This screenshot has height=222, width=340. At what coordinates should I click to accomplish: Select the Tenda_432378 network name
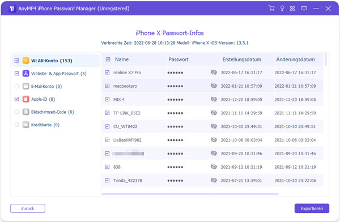127,180
